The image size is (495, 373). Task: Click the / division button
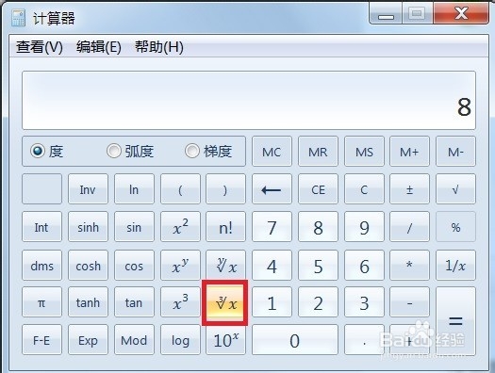(x=409, y=226)
